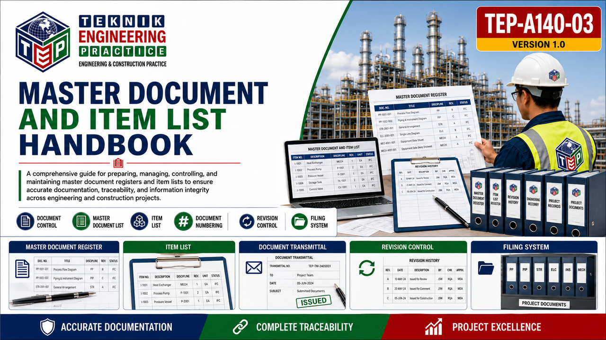Select the Master Document Register card header

[x=64, y=247]
